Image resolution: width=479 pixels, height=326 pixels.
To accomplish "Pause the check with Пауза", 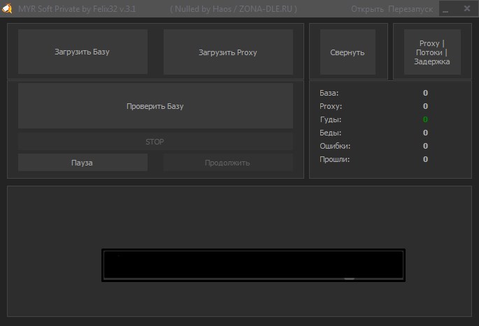I will coord(83,163).
